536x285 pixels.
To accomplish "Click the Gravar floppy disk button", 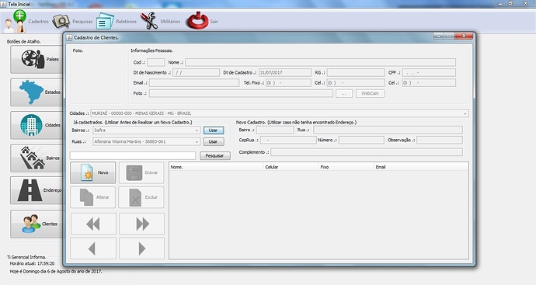I will point(141,172).
